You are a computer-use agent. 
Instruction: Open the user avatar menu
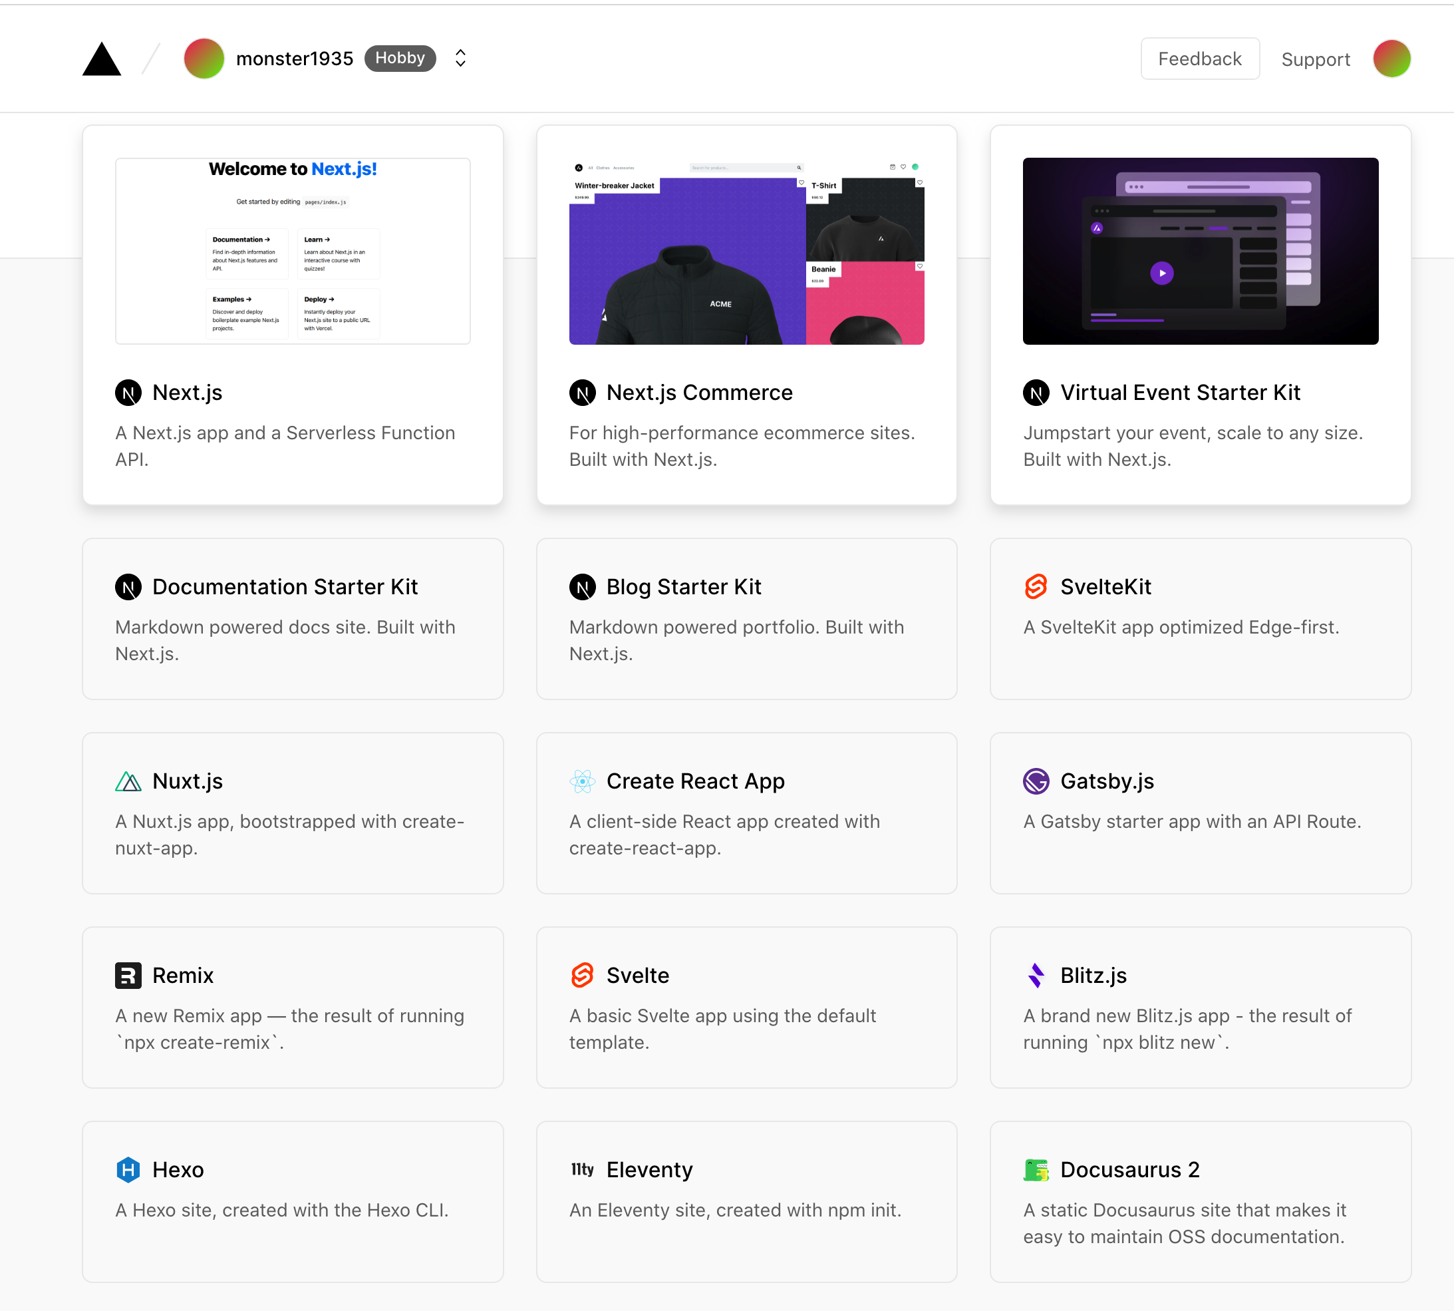1391,59
